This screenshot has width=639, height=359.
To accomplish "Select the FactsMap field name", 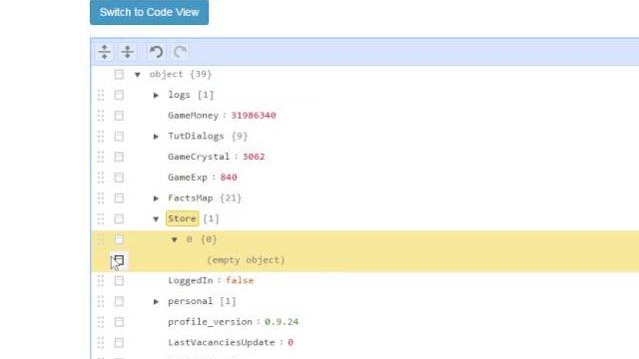I will click(191, 198).
